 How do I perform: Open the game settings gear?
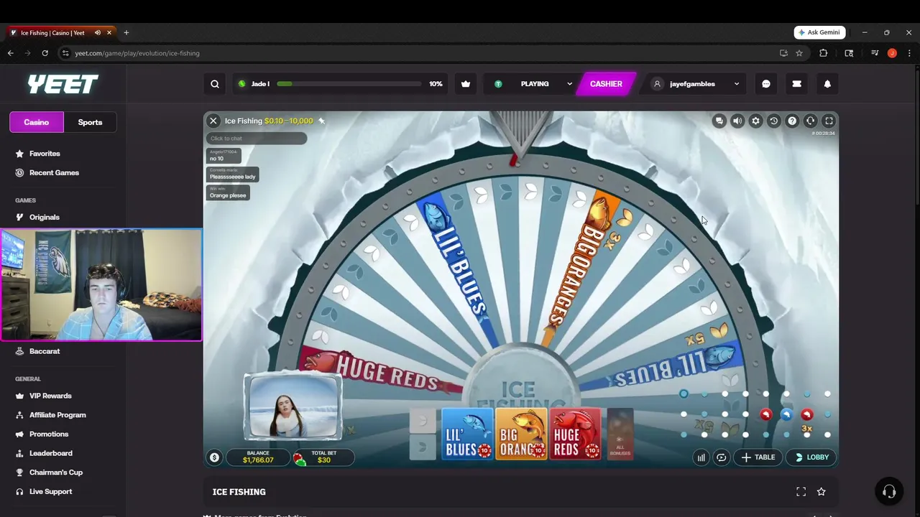pyautogui.click(x=755, y=121)
